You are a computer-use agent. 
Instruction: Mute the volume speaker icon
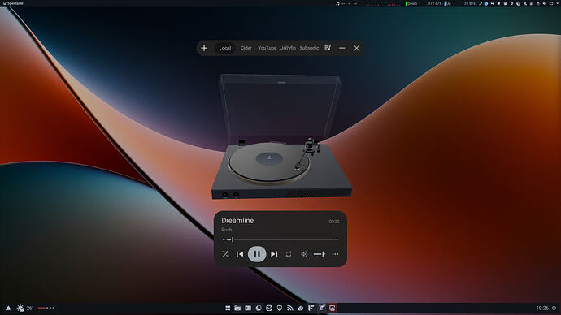point(304,254)
